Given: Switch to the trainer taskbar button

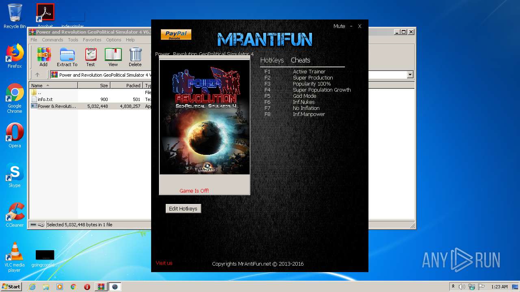Looking at the screenshot, I should click(x=115, y=287).
